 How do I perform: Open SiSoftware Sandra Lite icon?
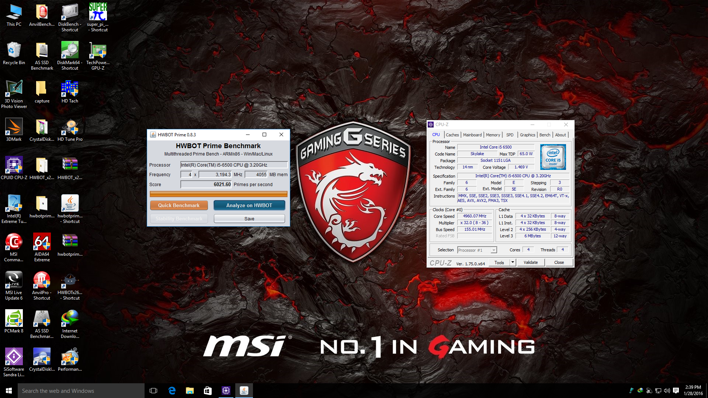coord(14,363)
